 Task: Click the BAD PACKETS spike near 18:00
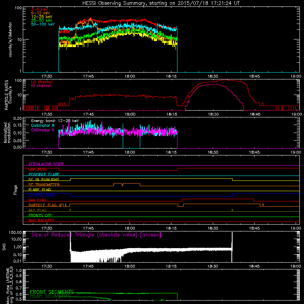click(129, 220)
